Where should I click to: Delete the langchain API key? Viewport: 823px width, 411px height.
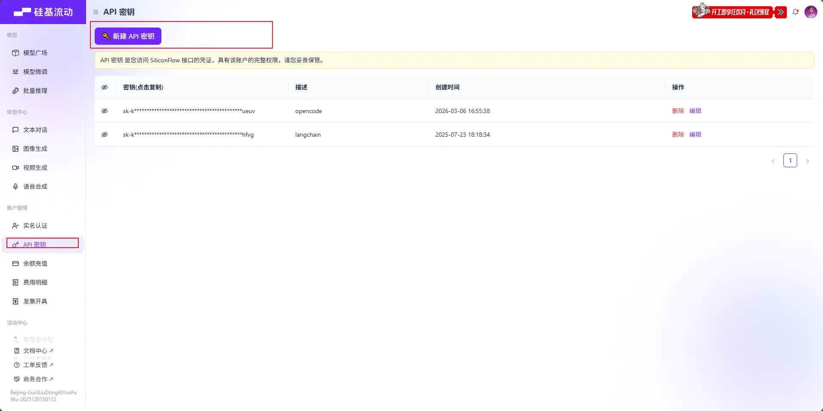pos(678,135)
